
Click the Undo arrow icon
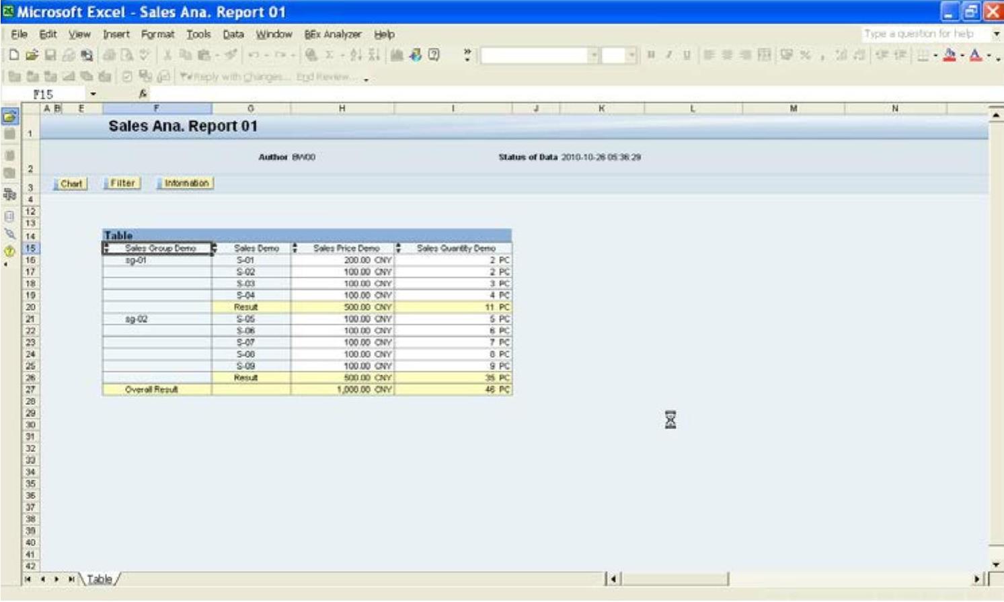point(254,55)
